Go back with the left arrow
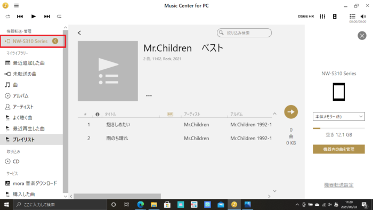 [79, 33]
